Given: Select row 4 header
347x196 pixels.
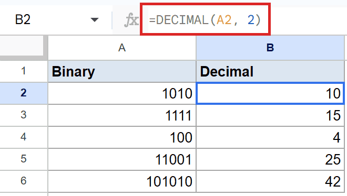Looking at the screenshot, I should click(x=24, y=137).
